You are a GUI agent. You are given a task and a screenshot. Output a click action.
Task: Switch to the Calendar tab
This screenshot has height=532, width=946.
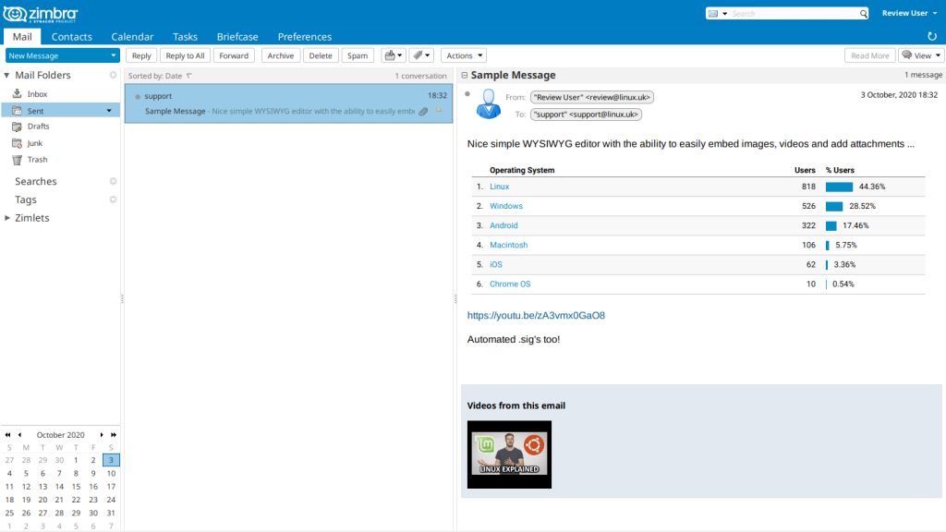132,37
